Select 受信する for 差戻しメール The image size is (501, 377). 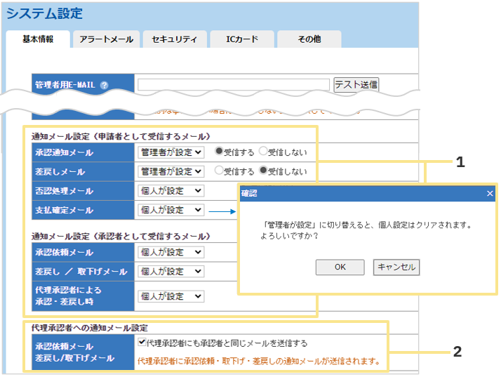tap(219, 170)
